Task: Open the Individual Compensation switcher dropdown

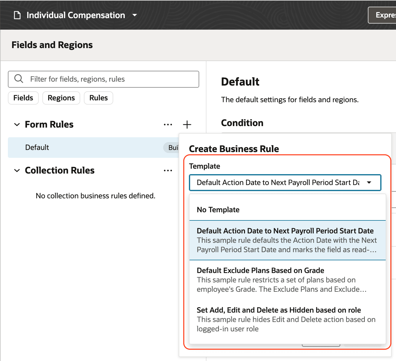Action: tap(135, 15)
